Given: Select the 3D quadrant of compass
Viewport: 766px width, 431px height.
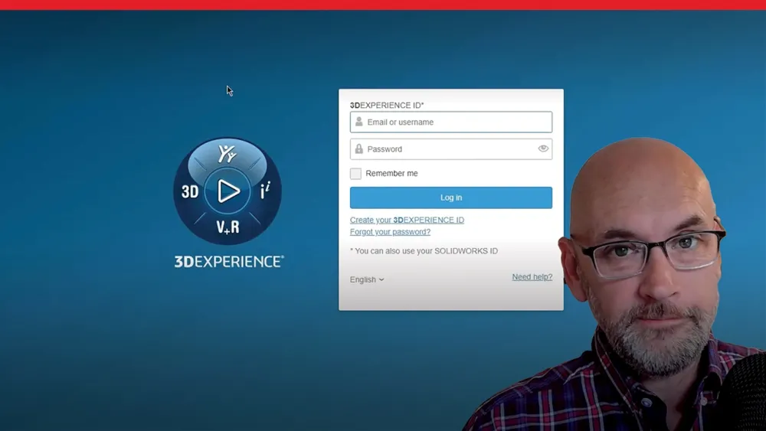Looking at the screenshot, I should [x=190, y=191].
